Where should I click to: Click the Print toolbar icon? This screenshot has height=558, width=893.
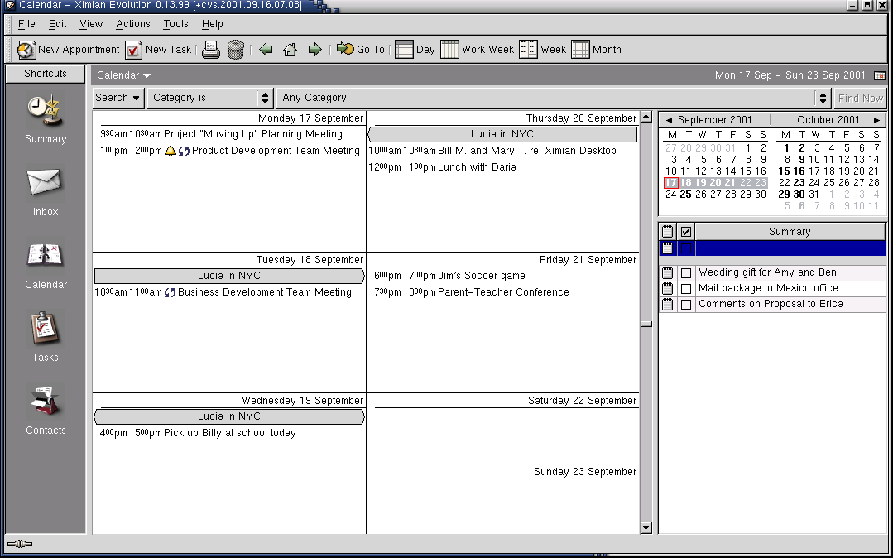[211, 50]
